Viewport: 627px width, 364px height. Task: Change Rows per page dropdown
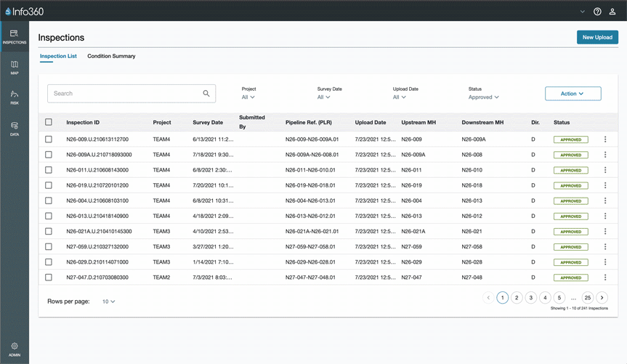tap(109, 302)
